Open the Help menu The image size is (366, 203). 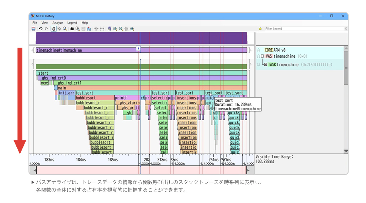pos(85,23)
